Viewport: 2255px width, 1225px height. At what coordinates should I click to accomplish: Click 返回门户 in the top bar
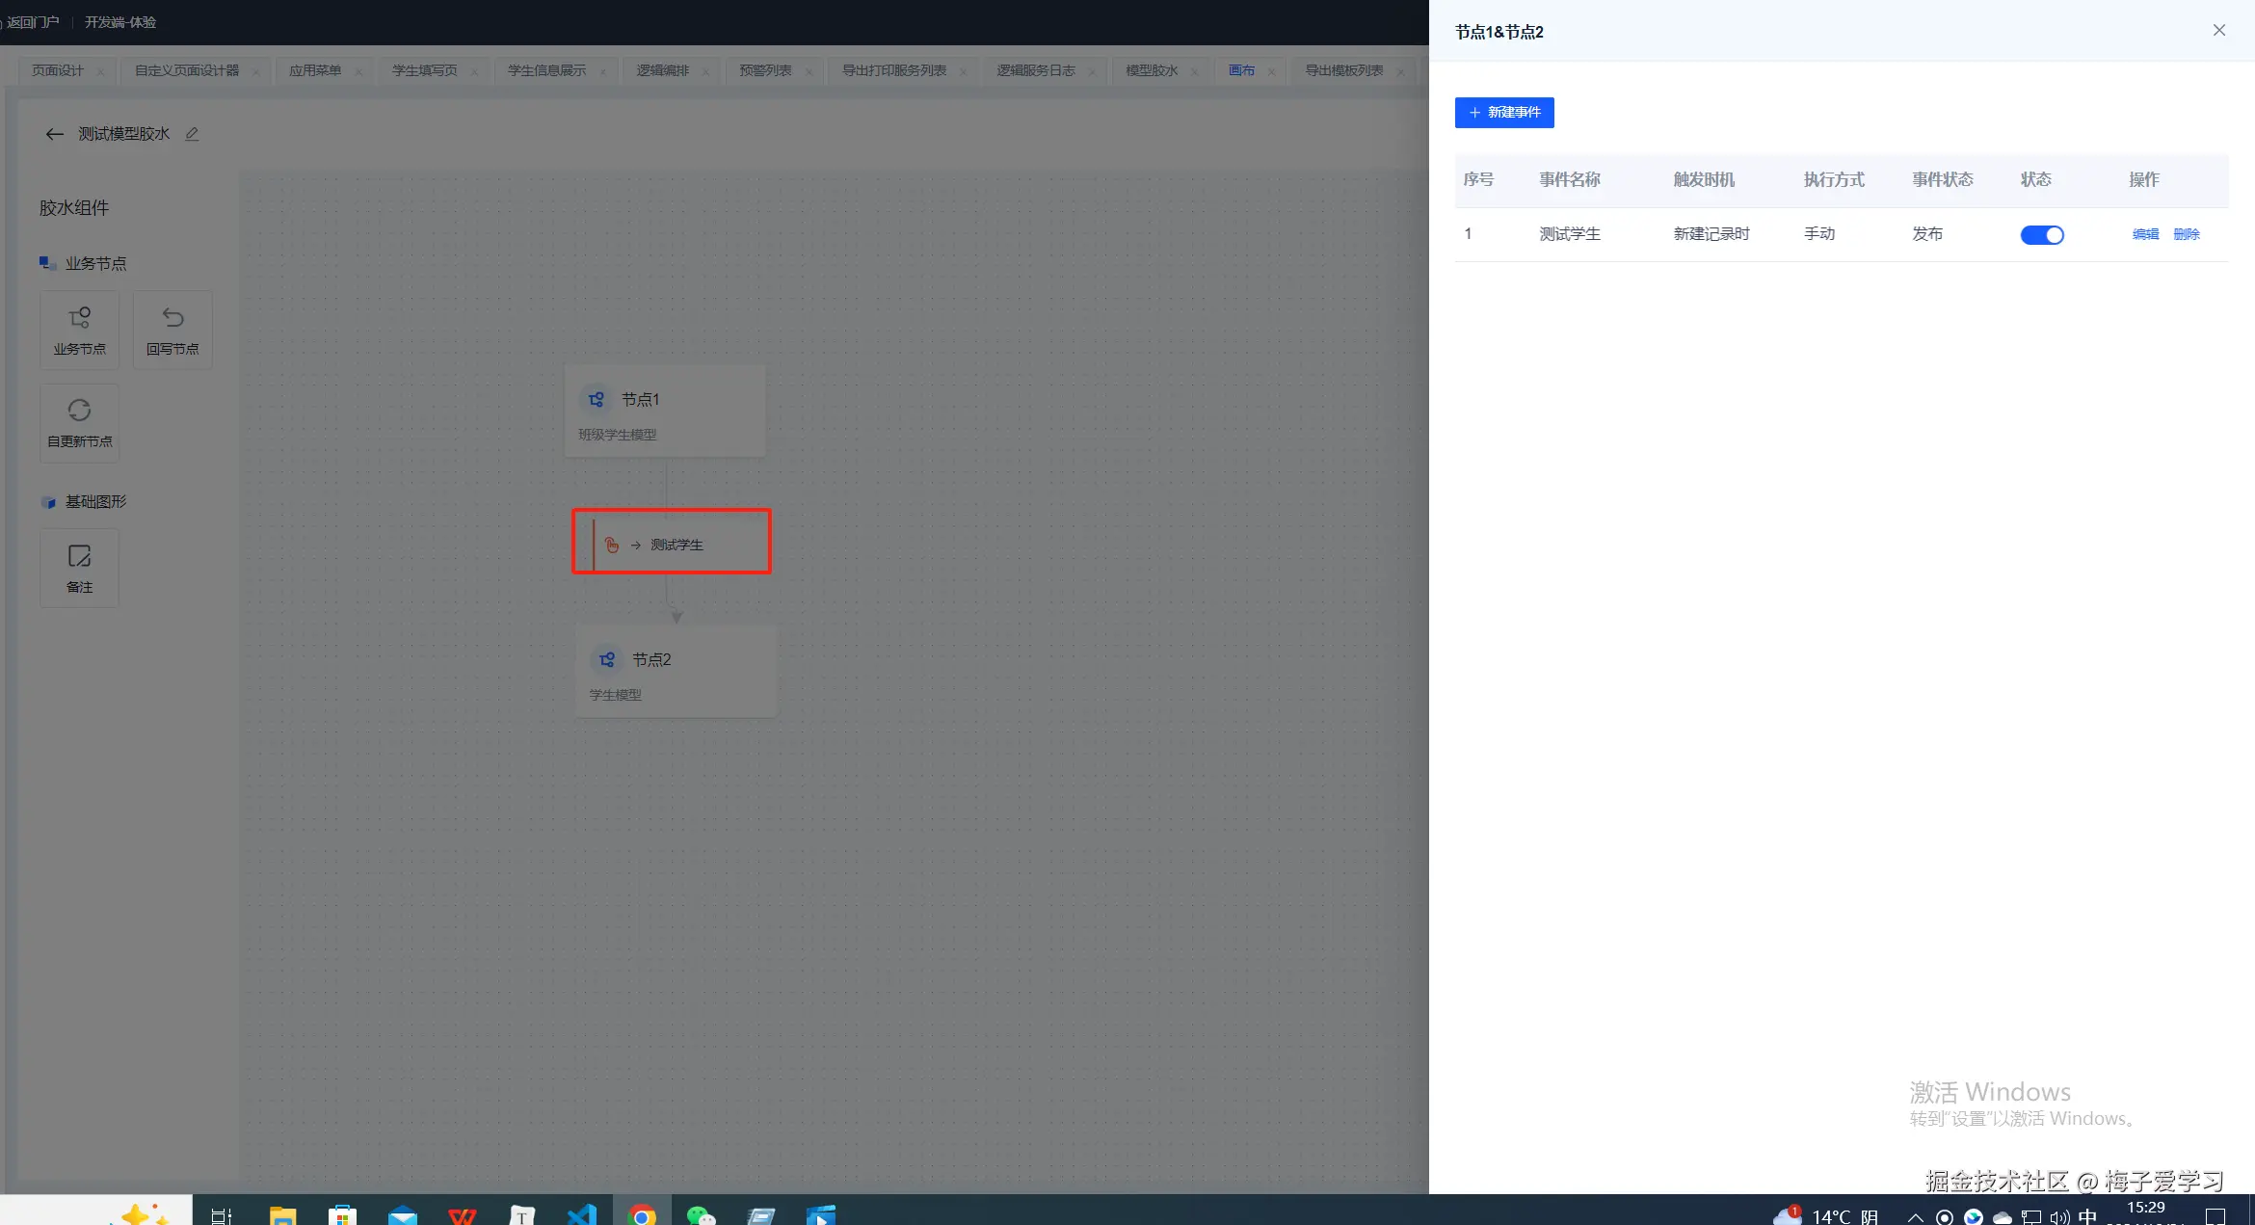tap(33, 22)
